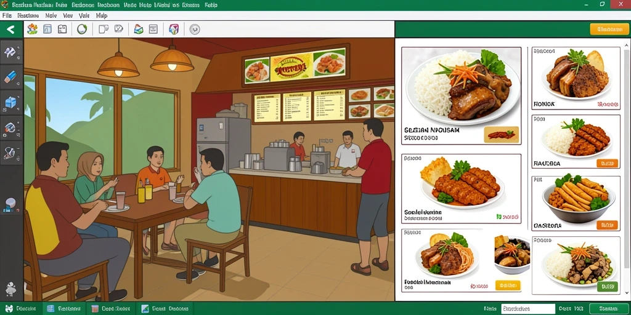Select the blue cube tool in sidebar
The width and height of the screenshot is (631, 315).
[x=10, y=103]
